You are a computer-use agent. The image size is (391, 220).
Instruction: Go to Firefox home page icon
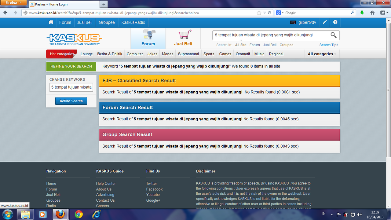pos(372,13)
